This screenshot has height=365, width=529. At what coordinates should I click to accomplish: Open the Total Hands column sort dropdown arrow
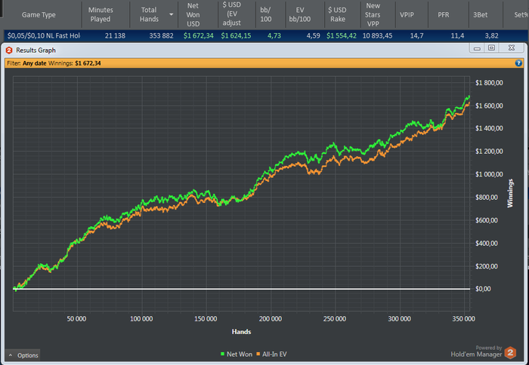click(171, 14)
